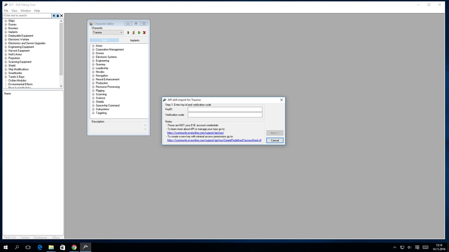Image resolution: width=449 pixels, height=252 pixels.
Task: Click the rename character icon
Action: click(133, 33)
